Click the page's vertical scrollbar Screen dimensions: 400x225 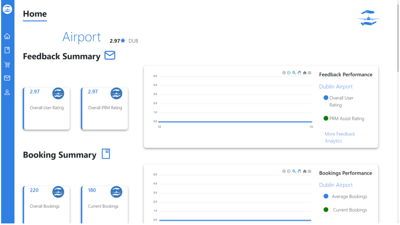pos(397,39)
